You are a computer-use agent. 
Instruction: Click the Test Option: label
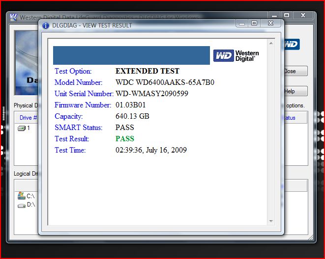pyautogui.click(x=73, y=71)
